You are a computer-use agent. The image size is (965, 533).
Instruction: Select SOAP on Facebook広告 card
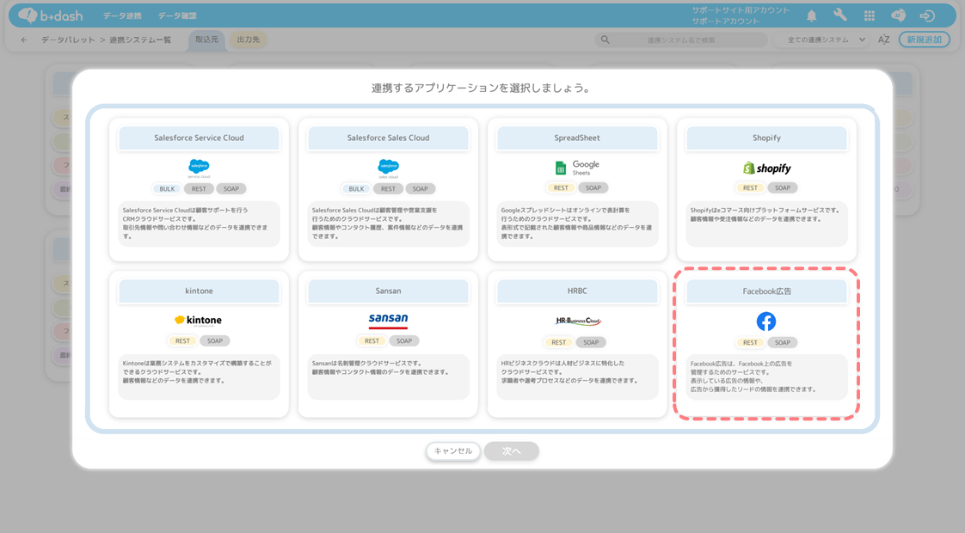point(782,342)
